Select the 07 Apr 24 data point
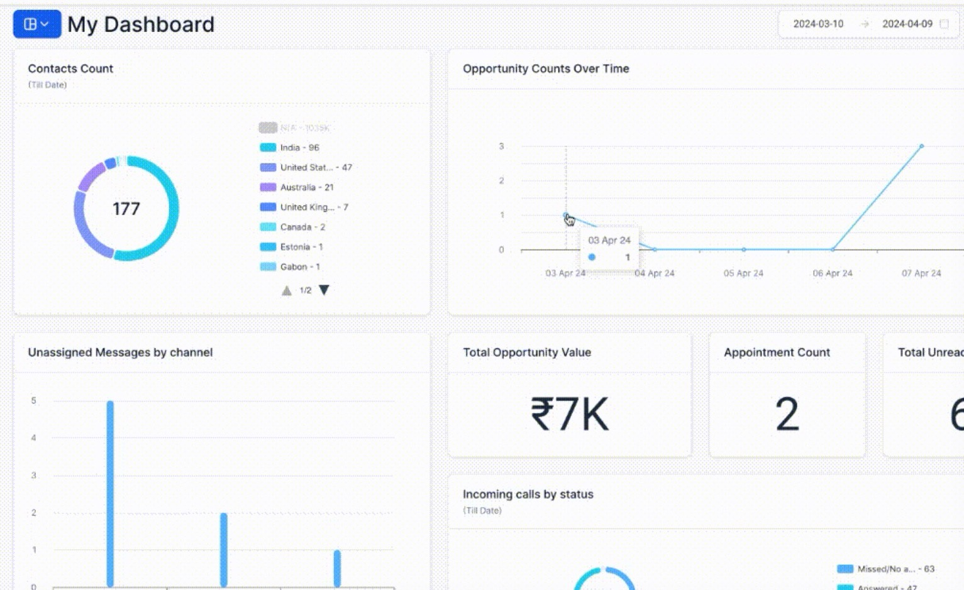 click(921, 146)
